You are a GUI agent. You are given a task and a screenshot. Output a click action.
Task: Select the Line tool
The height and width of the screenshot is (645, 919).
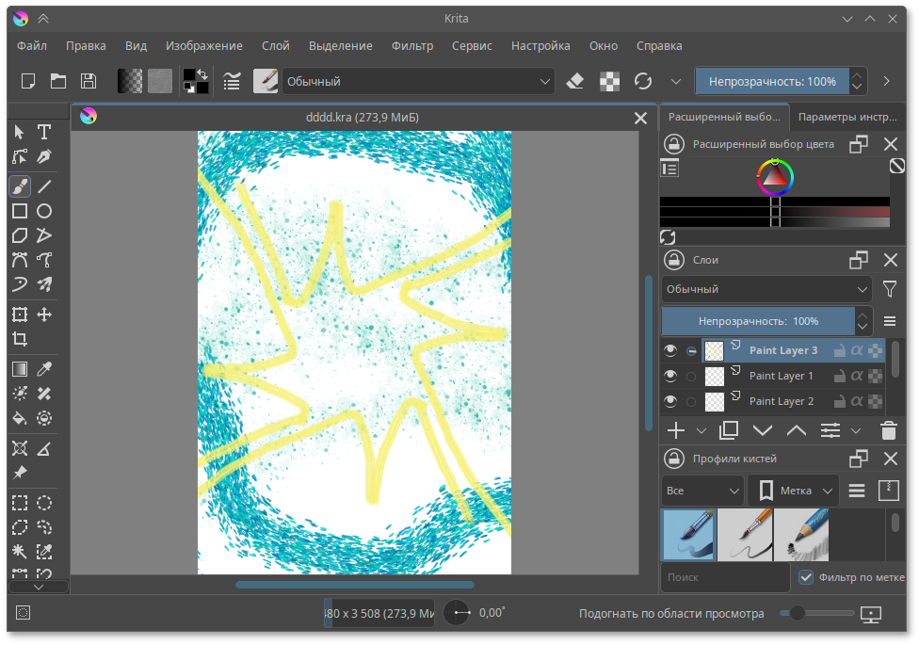point(43,185)
